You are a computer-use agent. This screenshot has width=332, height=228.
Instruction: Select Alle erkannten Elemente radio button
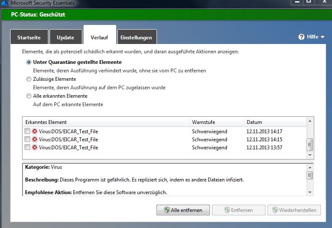click(x=28, y=96)
